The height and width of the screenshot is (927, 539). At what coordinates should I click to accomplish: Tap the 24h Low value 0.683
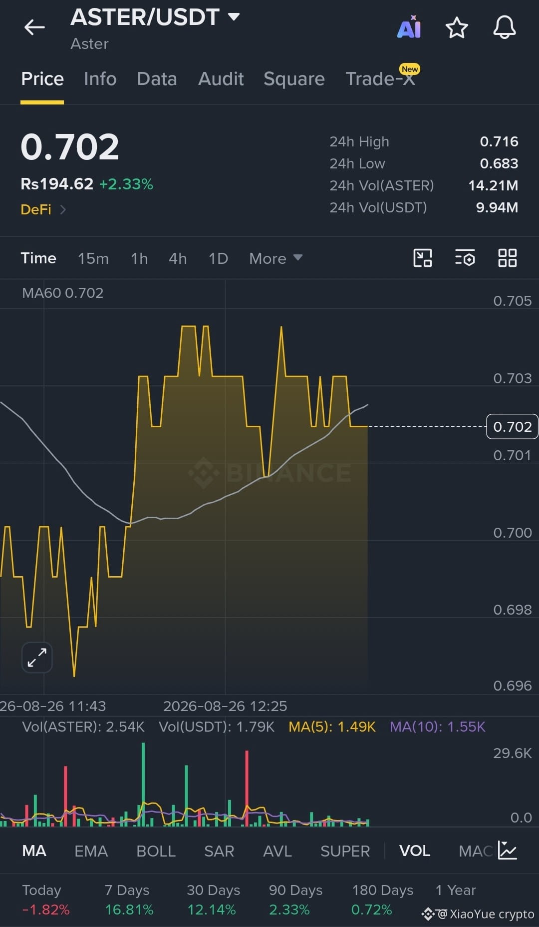pos(499,163)
